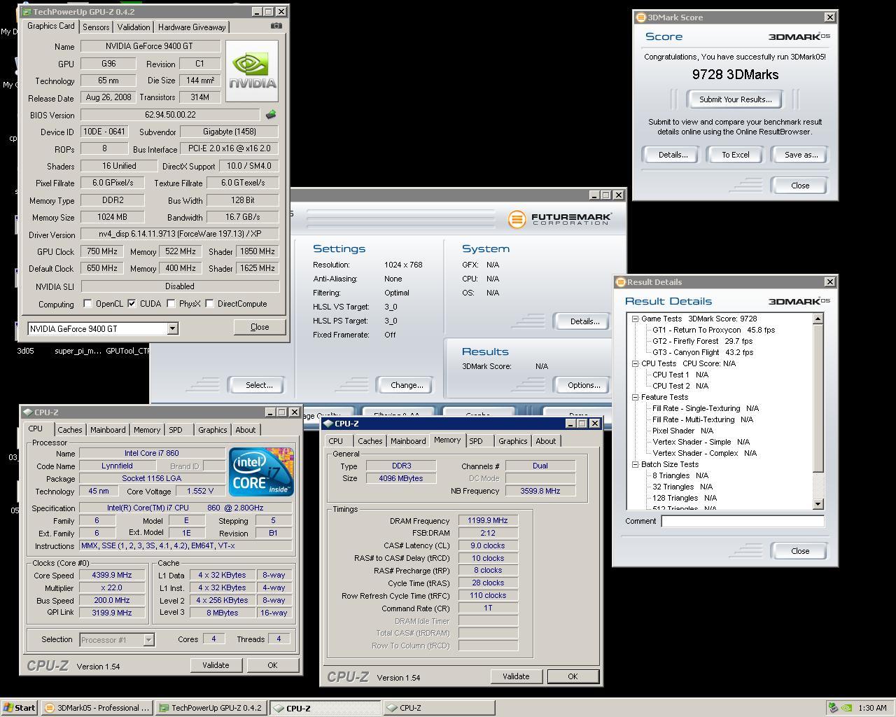Viewport: 896px width, 717px height.
Task: Click the Result Details scroll down arrow
Action: (818, 504)
